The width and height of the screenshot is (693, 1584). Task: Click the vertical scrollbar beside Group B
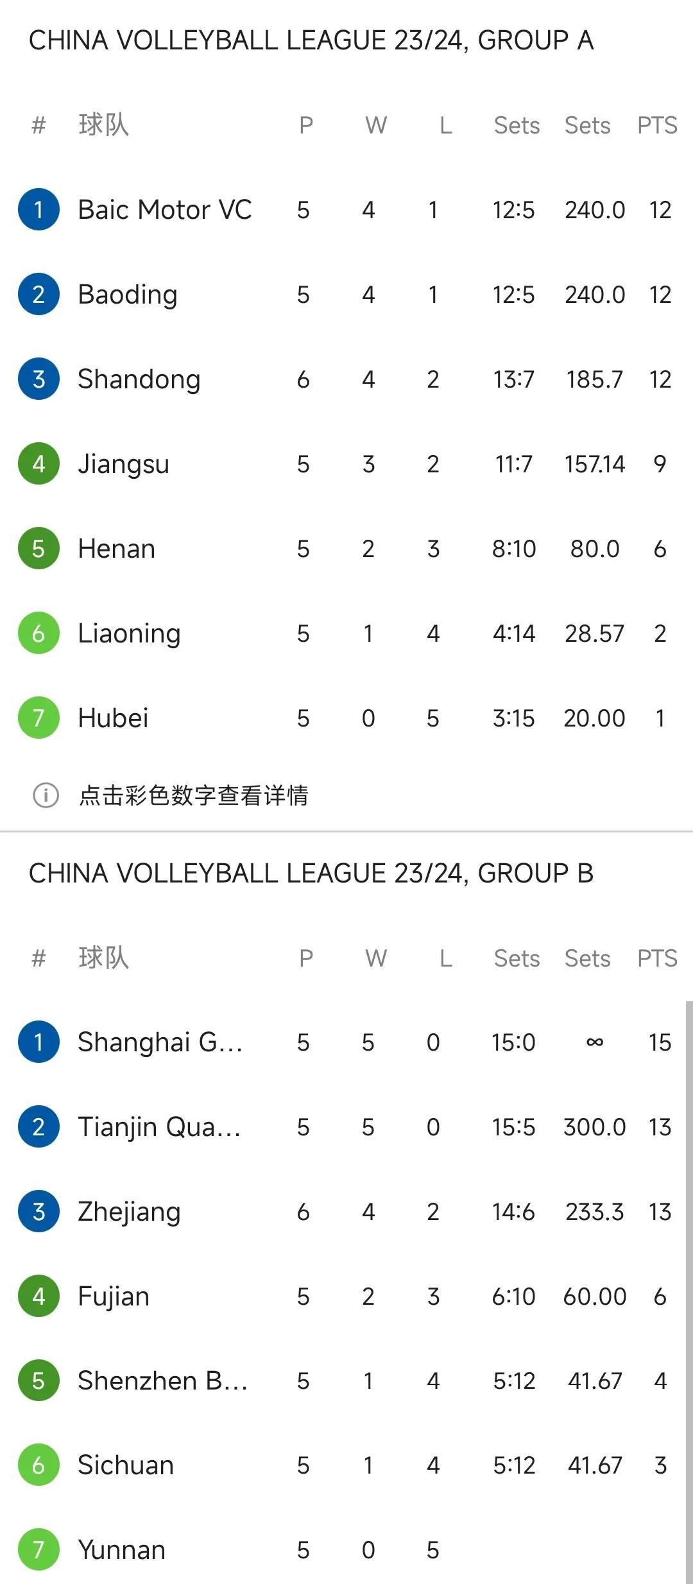pos(689,1291)
